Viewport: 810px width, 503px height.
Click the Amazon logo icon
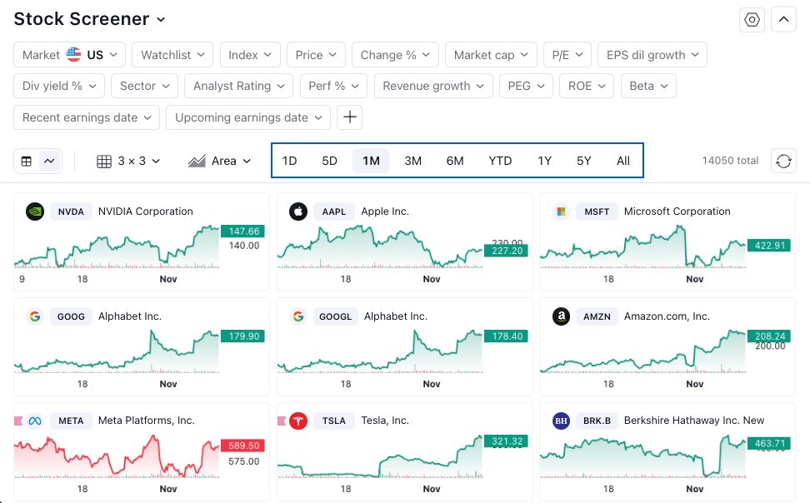point(561,316)
